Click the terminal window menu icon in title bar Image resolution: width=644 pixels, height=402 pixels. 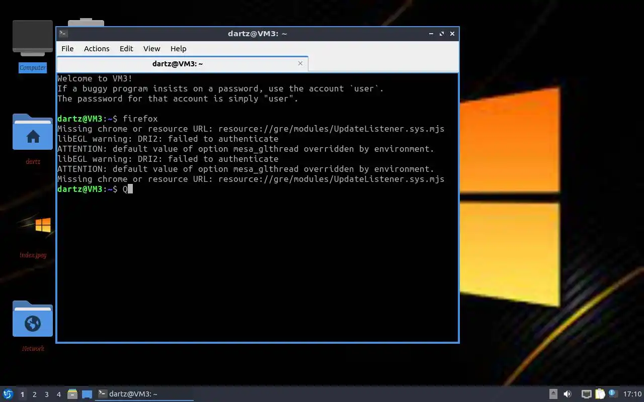click(x=63, y=34)
